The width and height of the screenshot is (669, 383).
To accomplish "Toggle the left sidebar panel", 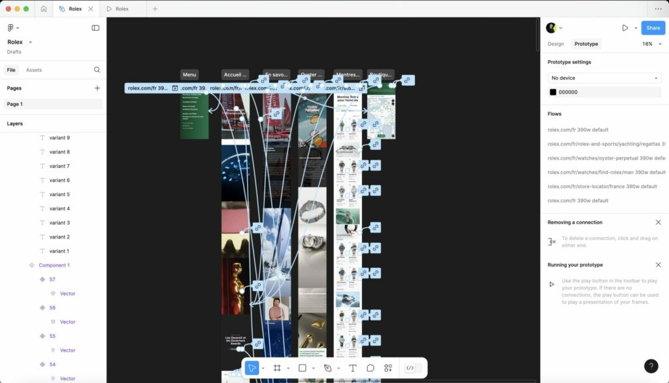I will pyautogui.click(x=95, y=28).
